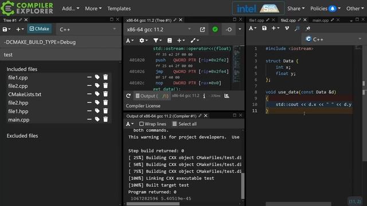This screenshot has height=206, width=367.
Task: Open compiler options gear dropdown
Action: pyautogui.click(x=143, y=41)
